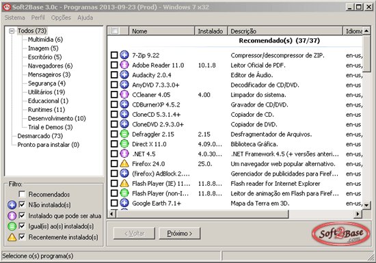Image resolution: width=376 pixels, height=263 pixels.
Task: Uncheck Instalado que pode ser atualizado checkbox
Action: [22, 216]
